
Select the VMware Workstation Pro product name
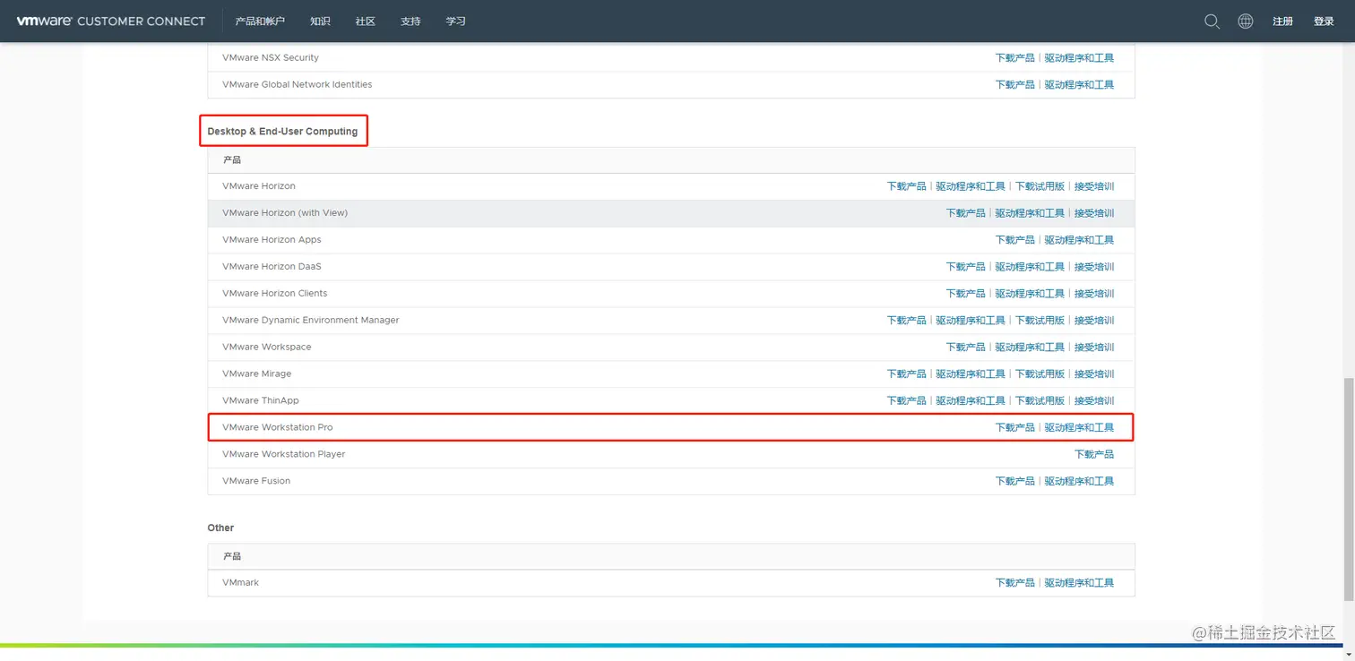(278, 427)
